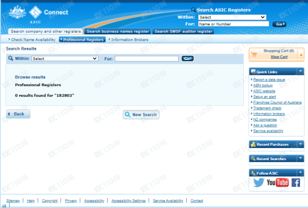Expand the Recent Purchases panel arrow

tap(300, 145)
